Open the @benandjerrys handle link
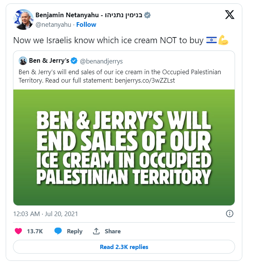The image size is (253, 262). click(101, 61)
